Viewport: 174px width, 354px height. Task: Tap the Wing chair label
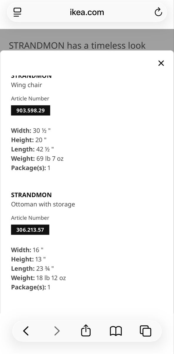[x=26, y=85]
